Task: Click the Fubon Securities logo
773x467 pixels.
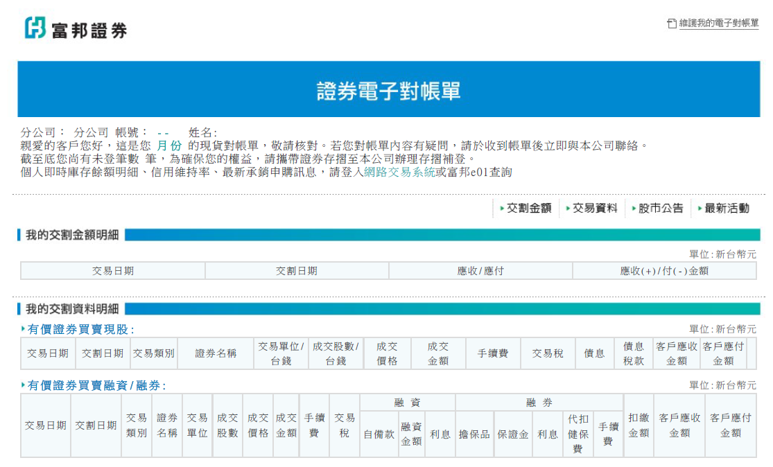Action: (x=76, y=28)
